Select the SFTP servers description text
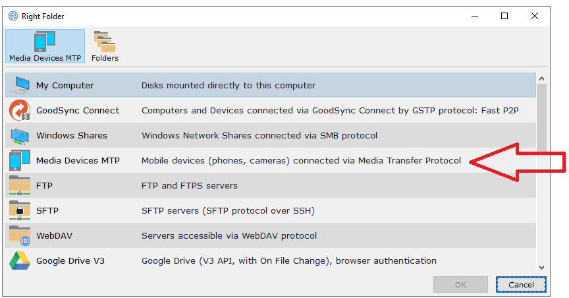Screen dimensions: 569x298 (228, 211)
